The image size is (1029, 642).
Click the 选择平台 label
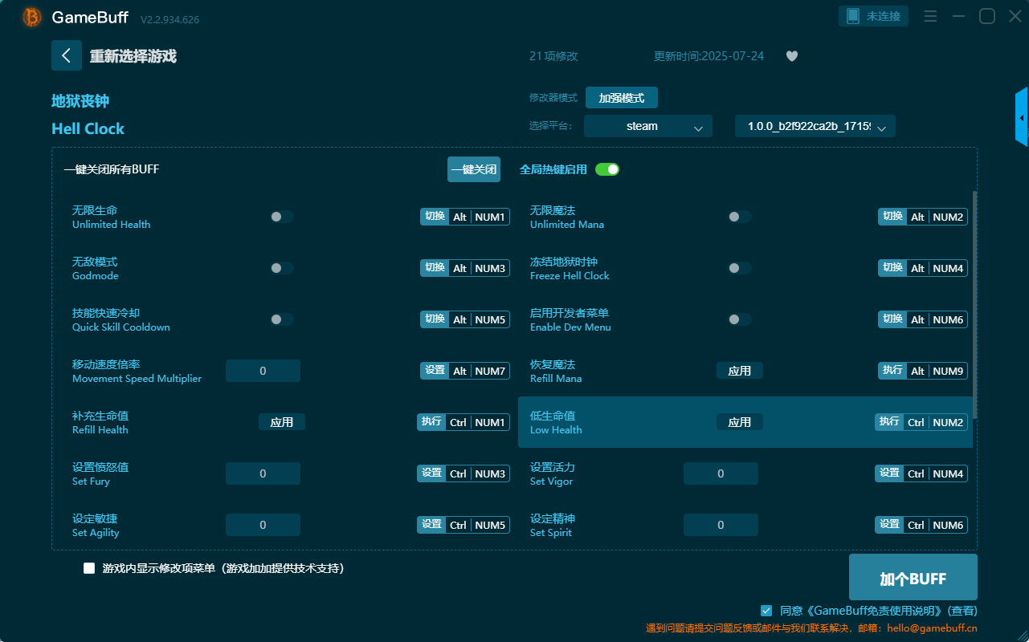[553, 126]
